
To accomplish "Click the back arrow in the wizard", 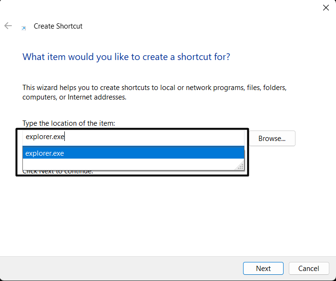I will coord(8,26).
